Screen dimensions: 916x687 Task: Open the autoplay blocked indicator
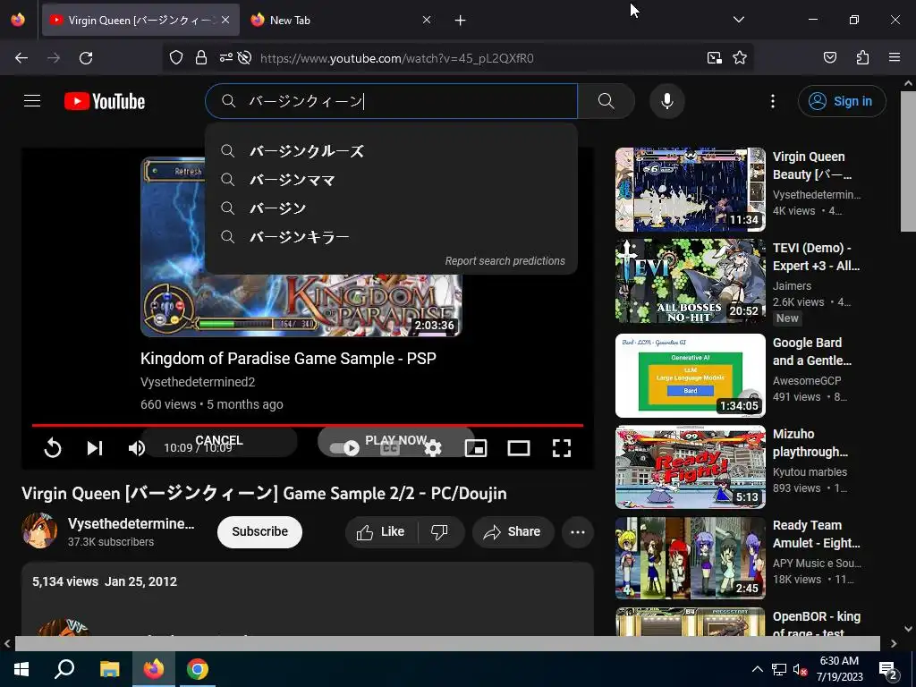pyautogui.click(x=245, y=58)
